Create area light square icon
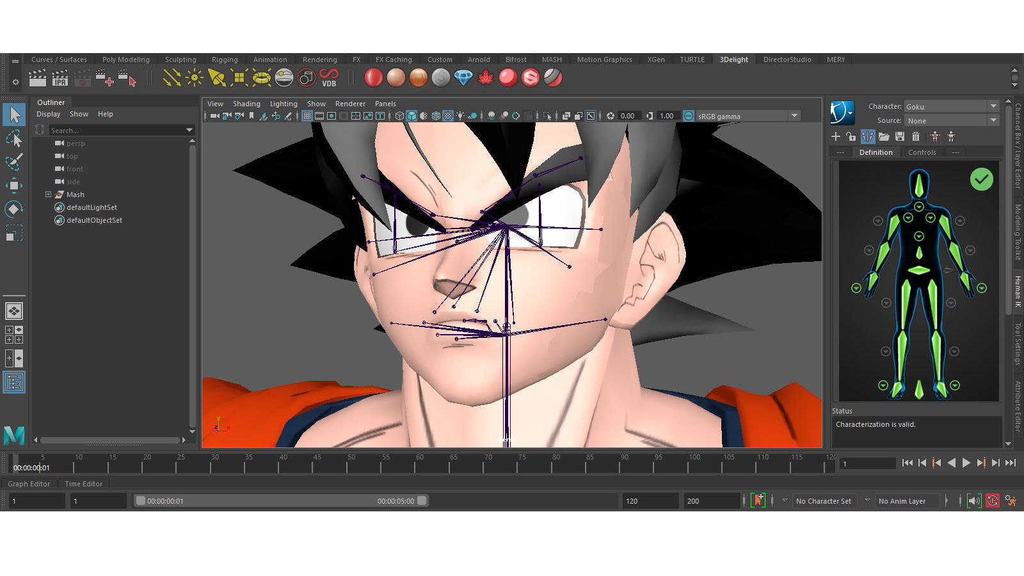The width and height of the screenshot is (1024, 576). 239,78
